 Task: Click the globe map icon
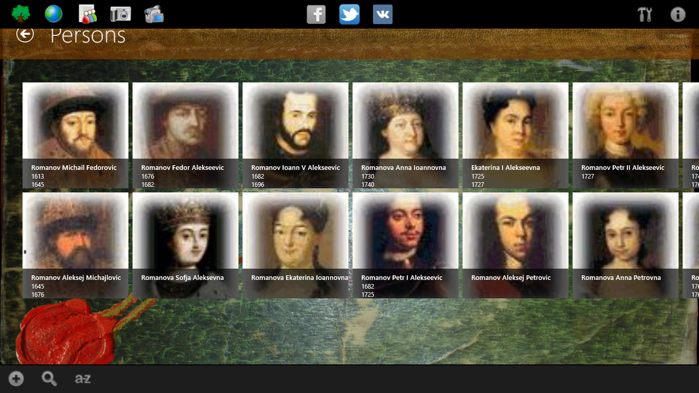(54, 13)
